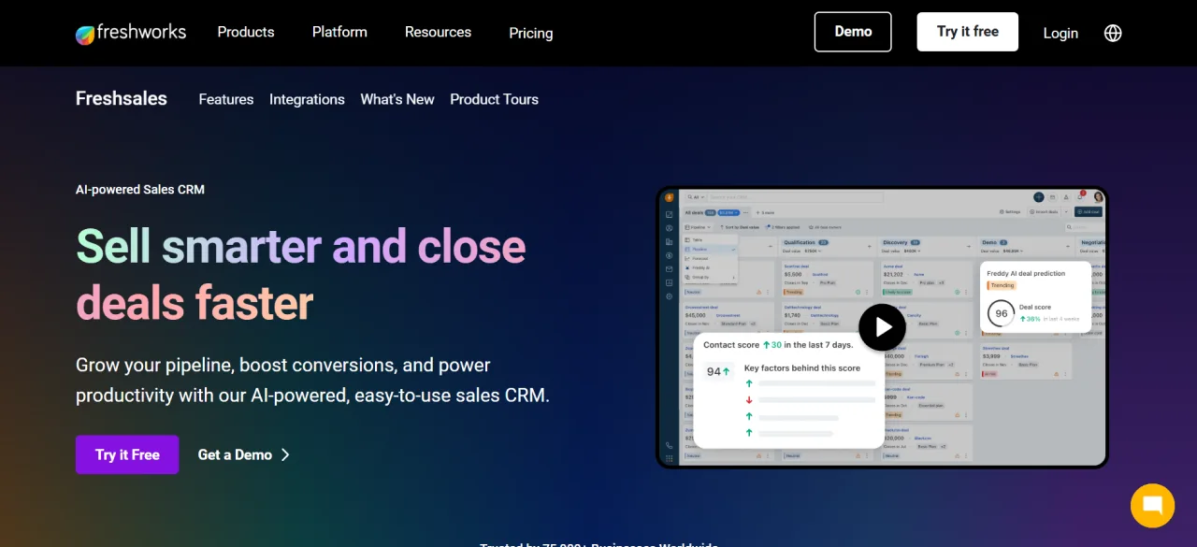The width and height of the screenshot is (1197, 547).
Task: Open Settings in the CRM deals toolbar
Action: (1010, 211)
